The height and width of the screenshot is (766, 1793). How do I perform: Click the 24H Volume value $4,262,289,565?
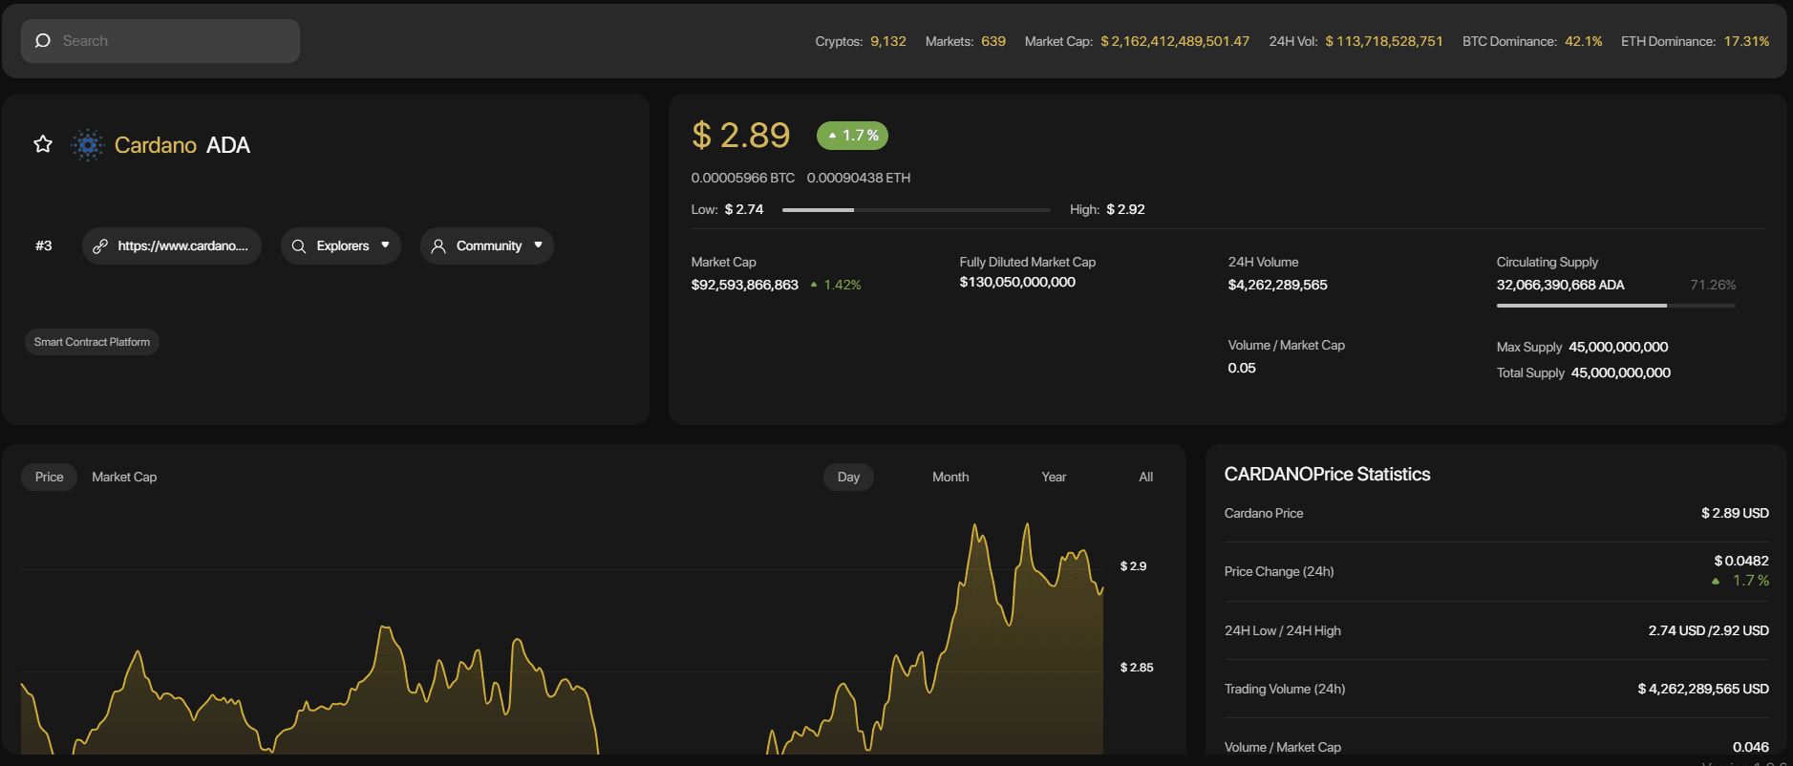(x=1277, y=285)
